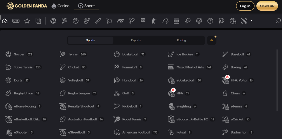The width and height of the screenshot is (282, 139).
Task: Select FC icon in toolbar
Action: (120, 21)
